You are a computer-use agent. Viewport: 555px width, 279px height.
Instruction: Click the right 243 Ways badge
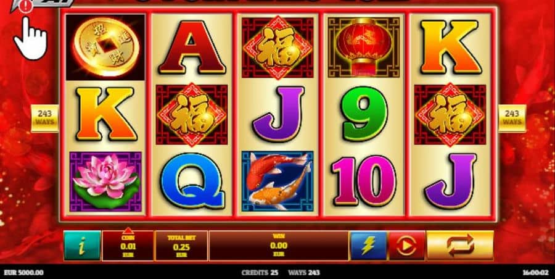[x=512, y=118]
